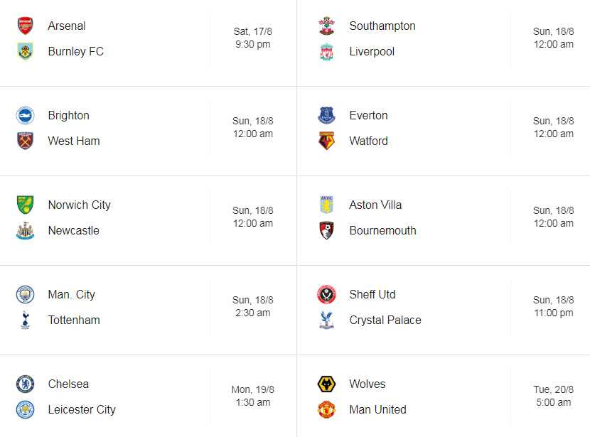Image resolution: width=590 pixels, height=437 pixels.
Task: Click the Man City badge icon
Action: (25, 294)
